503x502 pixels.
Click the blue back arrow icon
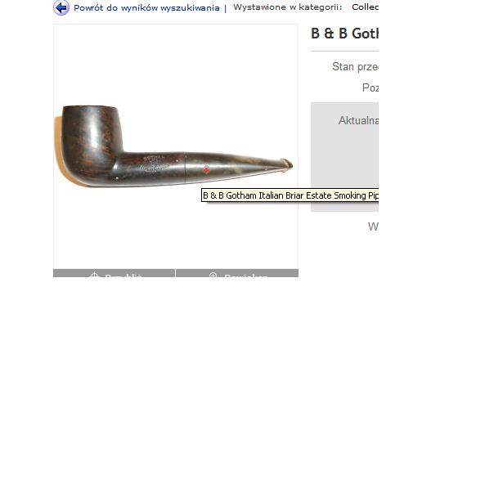pyautogui.click(x=61, y=7)
